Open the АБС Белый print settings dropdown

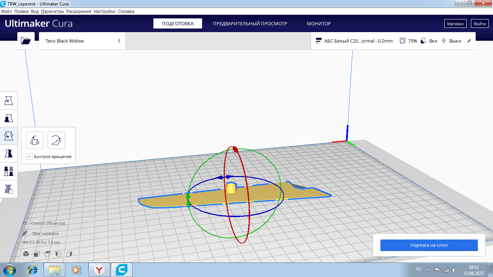click(x=393, y=41)
